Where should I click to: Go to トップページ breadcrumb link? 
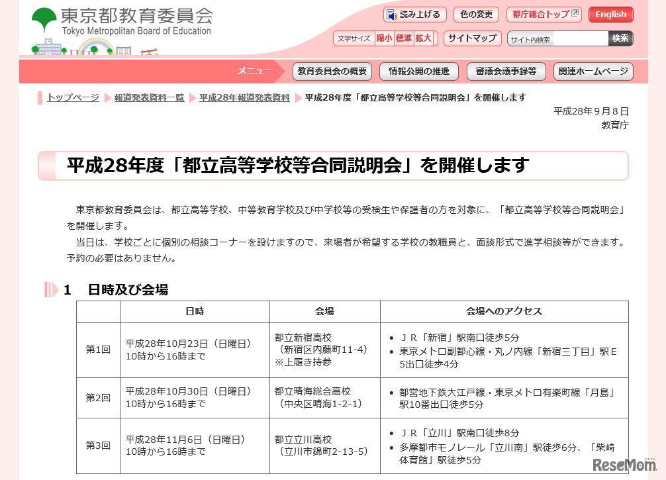point(73,98)
